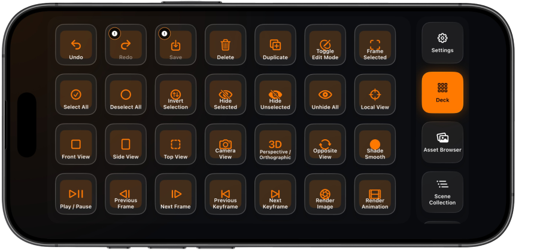546x251 pixels.
Task: Tap the Invert Selection button
Action: point(175,94)
